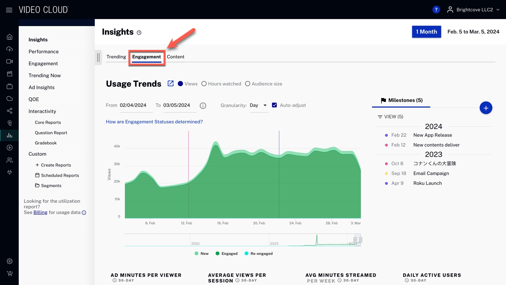The width and height of the screenshot is (506, 285).
Task: Select the Analytics bar chart icon
Action: (9, 135)
